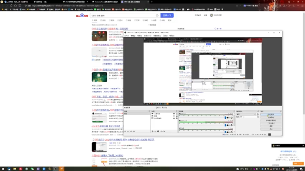Open settings gear of second mixer channel
This screenshot has width=305, height=171.
click(232, 125)
